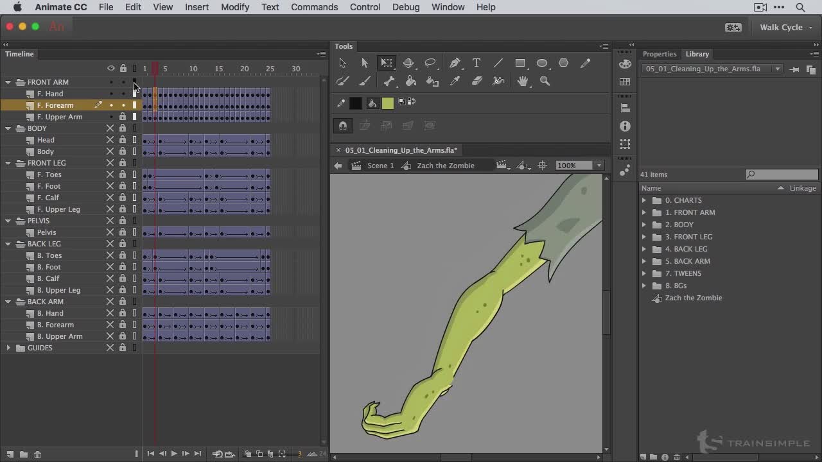Click the New Layer icon in Timeline
This screenshot has width=822, height=462.
click(10, 454)
